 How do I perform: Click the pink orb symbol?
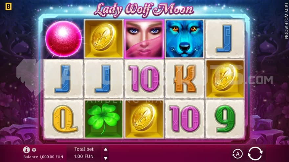click(63, 39)
